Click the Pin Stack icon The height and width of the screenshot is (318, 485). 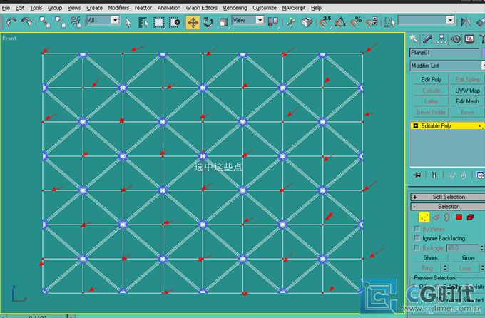(x=417, y=175)
